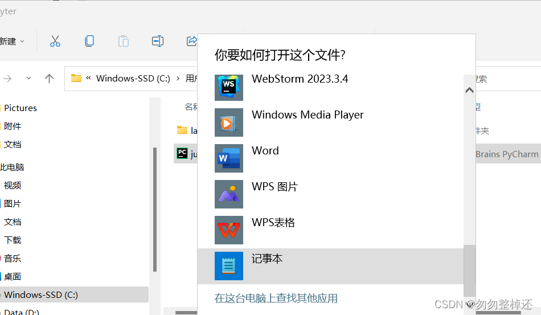The height and width of the screenshot is (315, 541).
Task: Click the Copy icon in Explorer toolbar
Action: tap(89, 41)
